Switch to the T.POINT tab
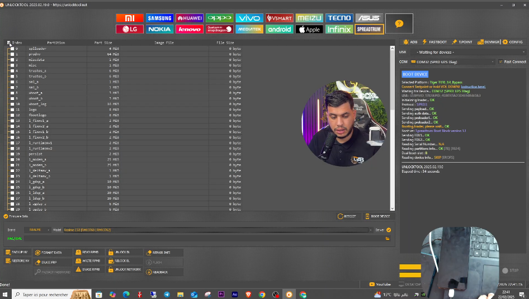Image resolution: width=529 pixels, height=299 pixels. (x=462, y=42)
